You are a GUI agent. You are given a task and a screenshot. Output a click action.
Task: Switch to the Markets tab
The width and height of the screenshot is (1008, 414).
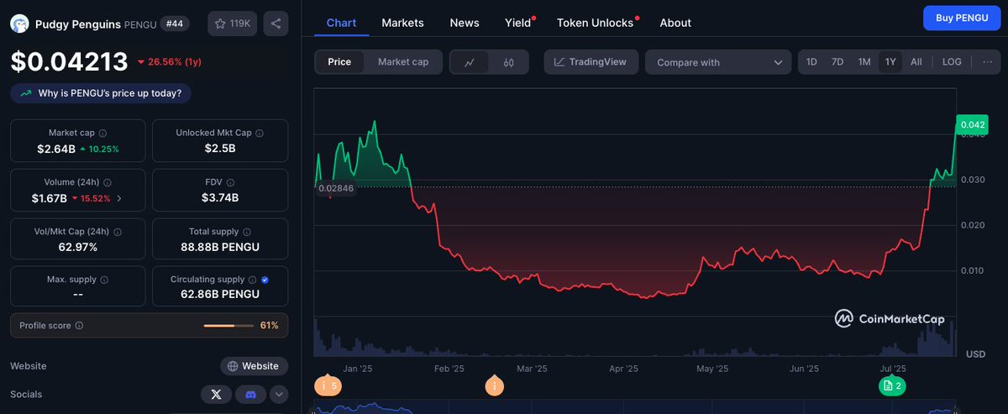pos(402,23)
